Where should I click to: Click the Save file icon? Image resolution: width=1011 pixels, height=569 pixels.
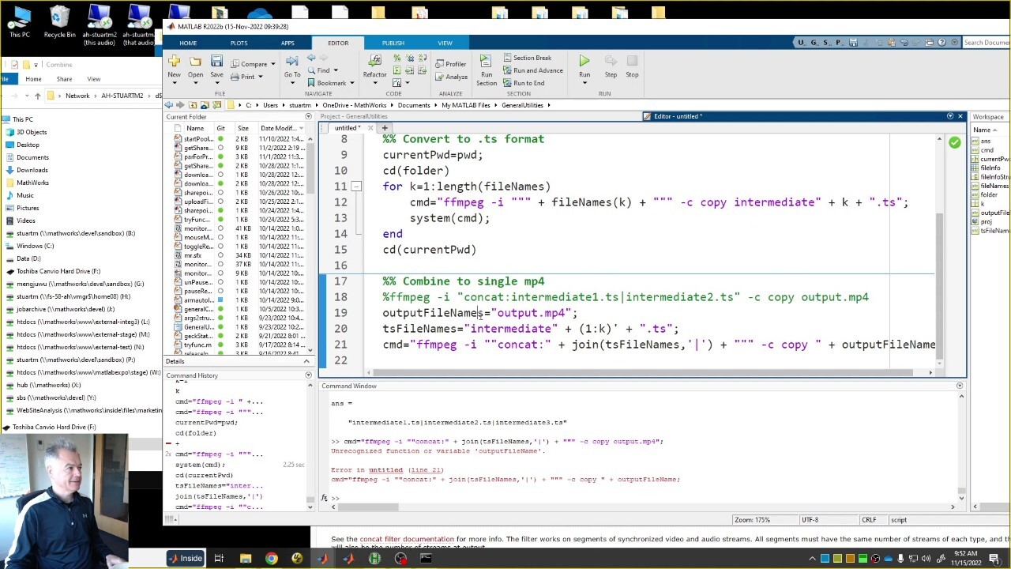point(216,62)
